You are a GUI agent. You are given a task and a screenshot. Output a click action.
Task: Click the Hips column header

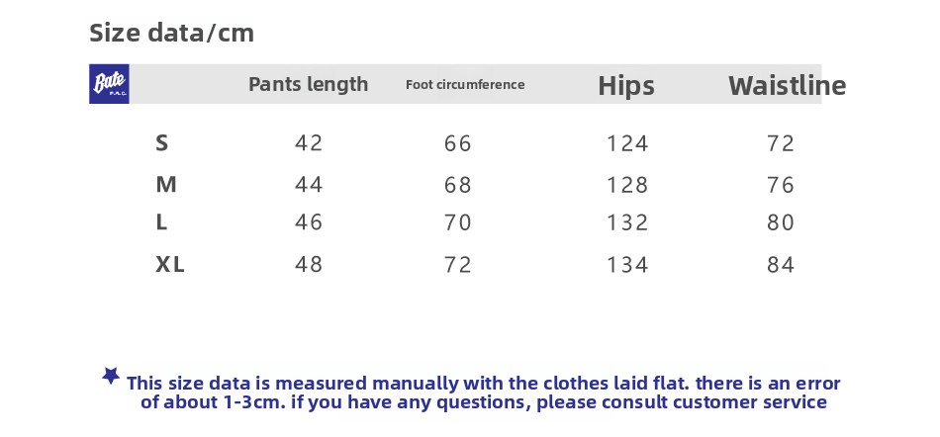click(626, 86)
